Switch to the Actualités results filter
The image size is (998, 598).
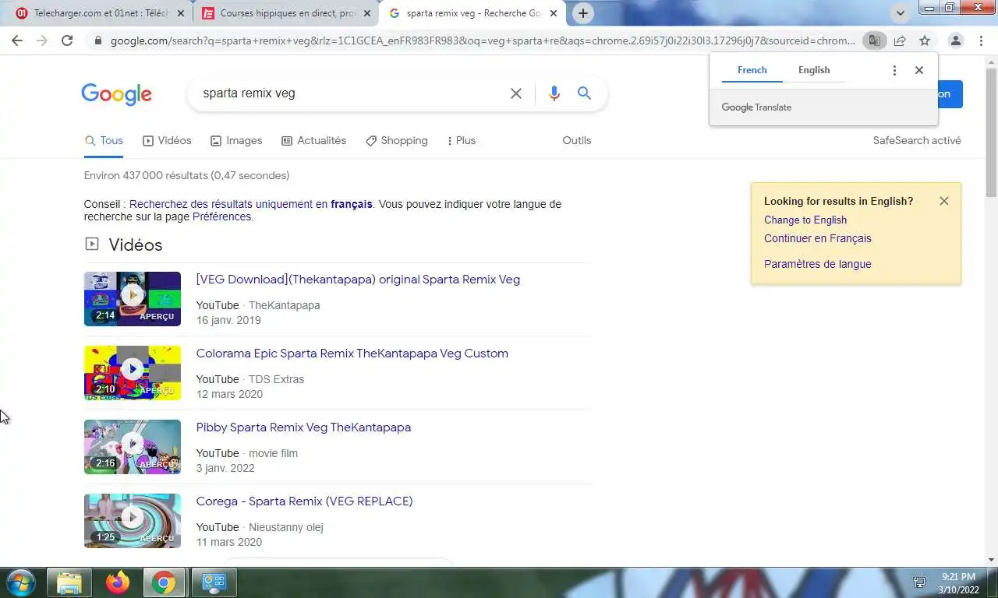click(x=313, y=141)
